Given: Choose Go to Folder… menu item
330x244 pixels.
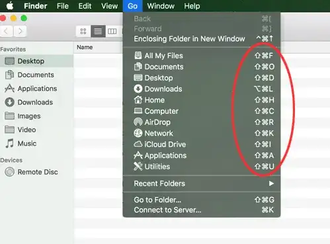Looking at the screenshot, I should tap(202, 200).
